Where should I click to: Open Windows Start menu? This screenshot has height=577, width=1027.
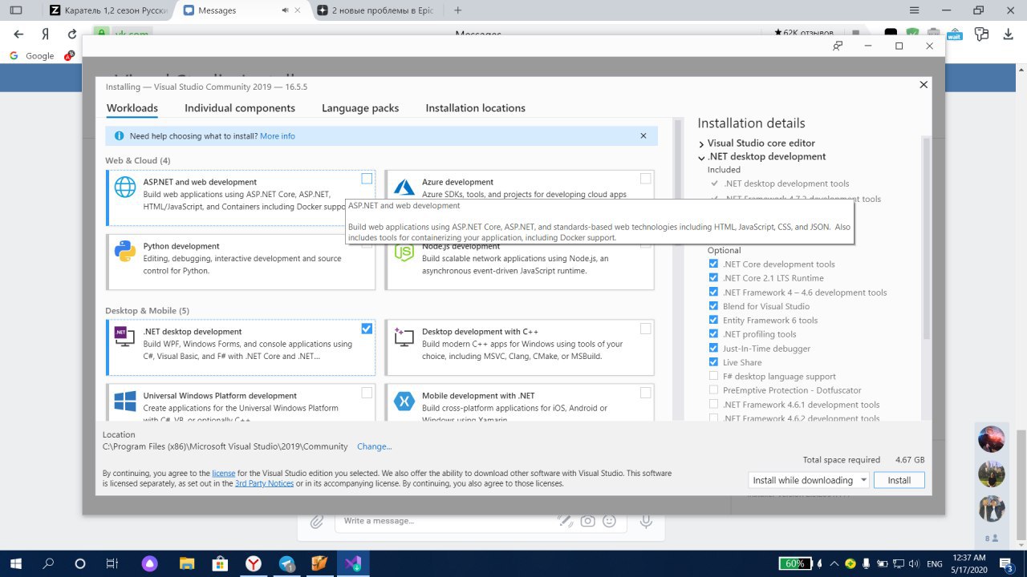point(15,563)
